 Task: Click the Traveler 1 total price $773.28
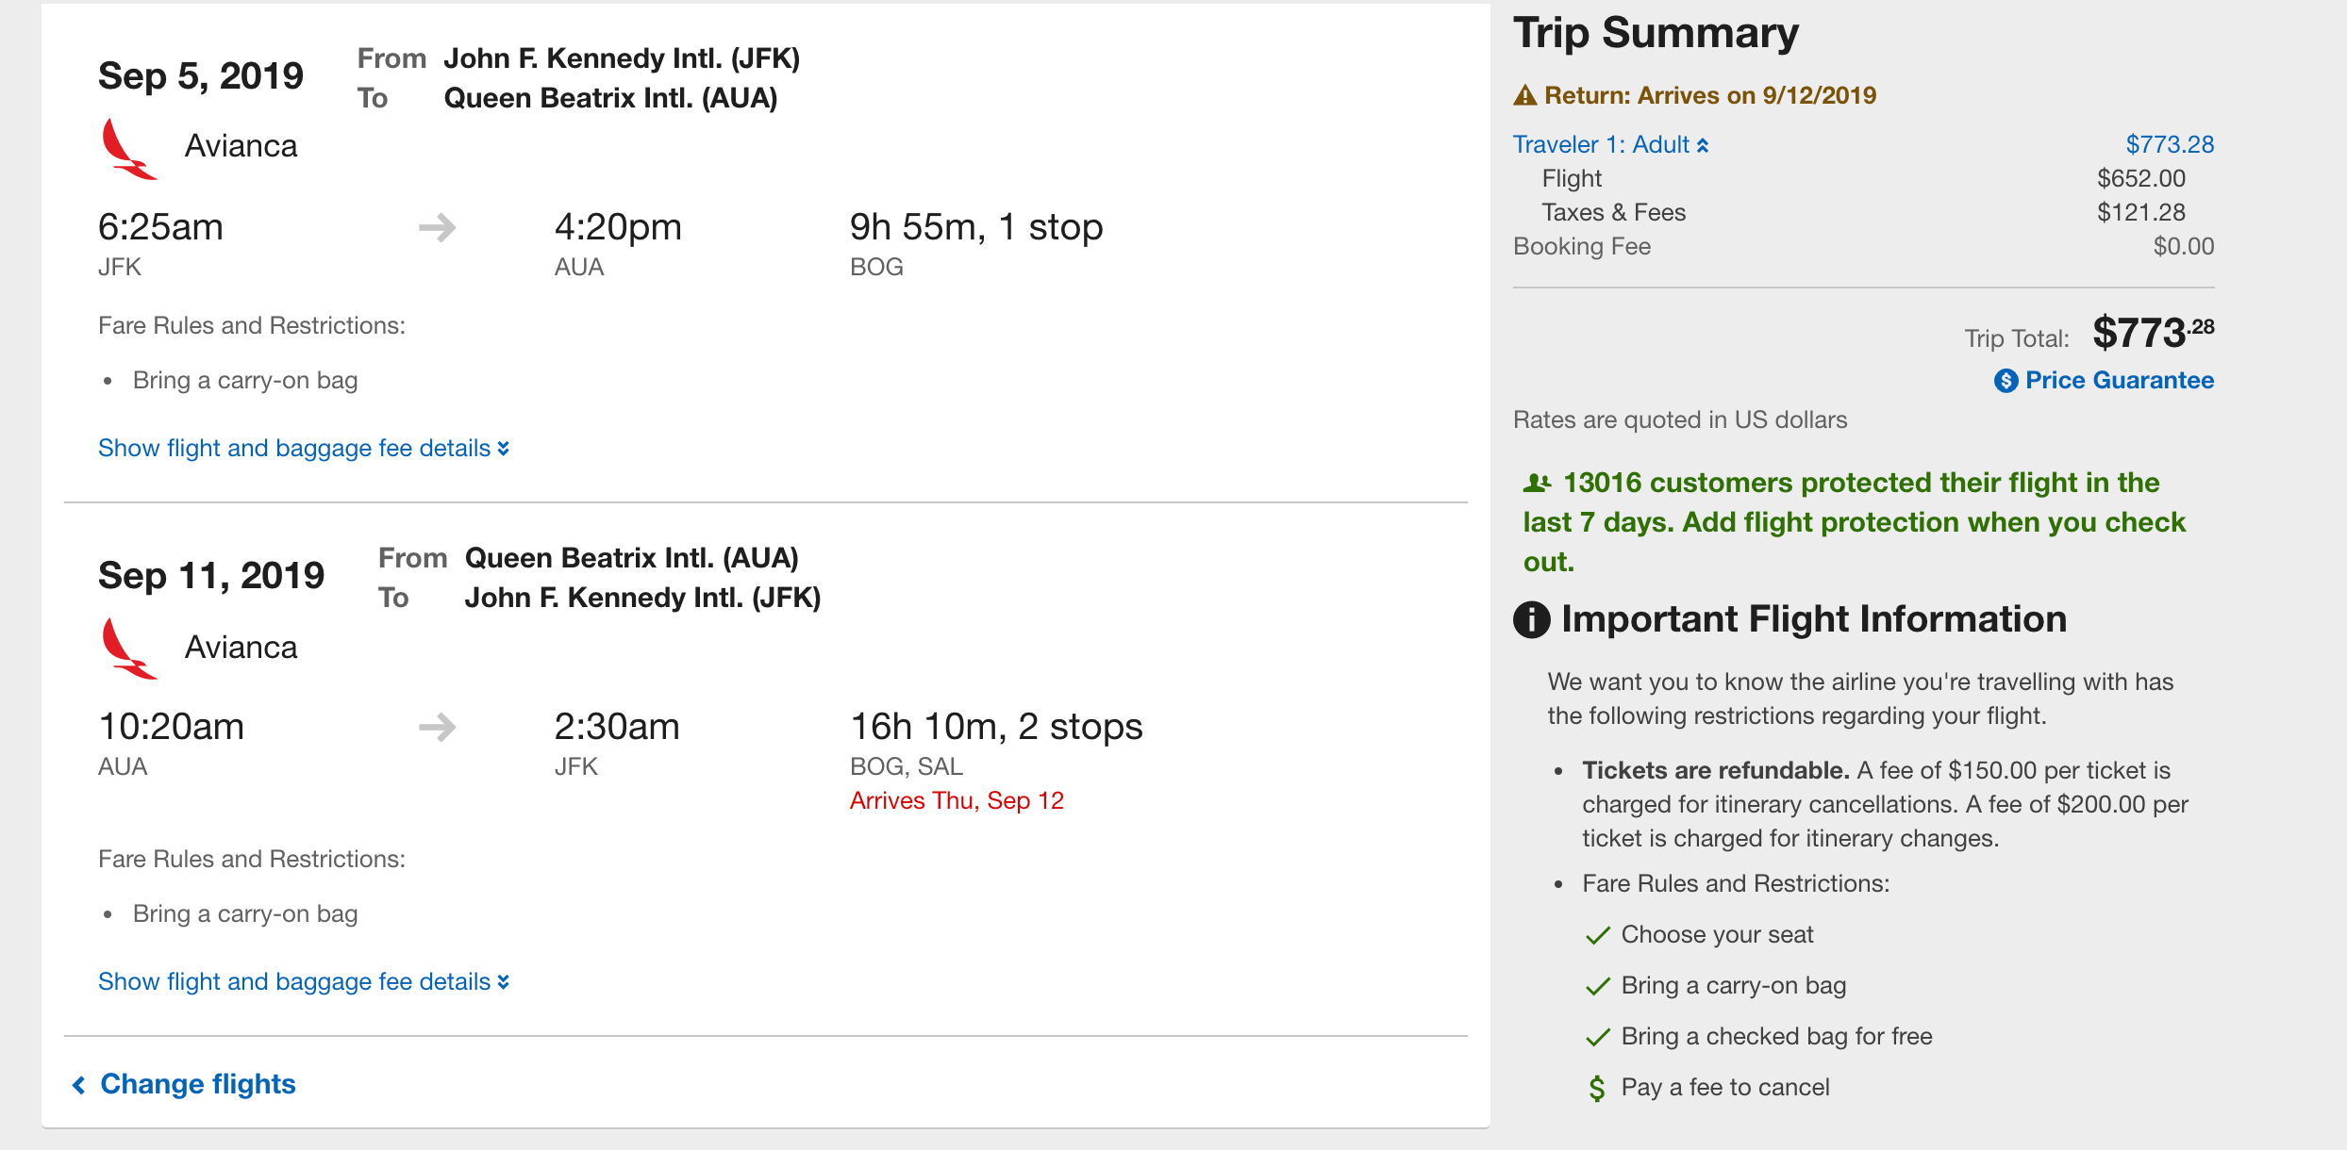[x=2170, y=144]
